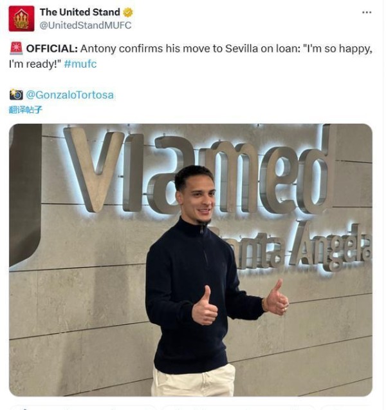This screenshot has height=410, width=386.
Task: Open The United Stand profile avatar
Action: click(x=21, y=19)
